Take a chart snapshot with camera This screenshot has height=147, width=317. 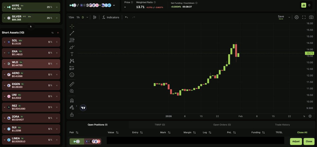[x=311, y=17]
